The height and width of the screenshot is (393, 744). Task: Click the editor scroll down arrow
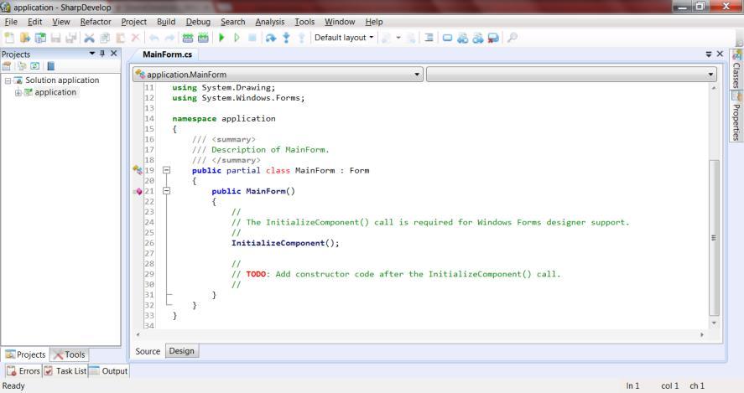[x=714, y=323]
